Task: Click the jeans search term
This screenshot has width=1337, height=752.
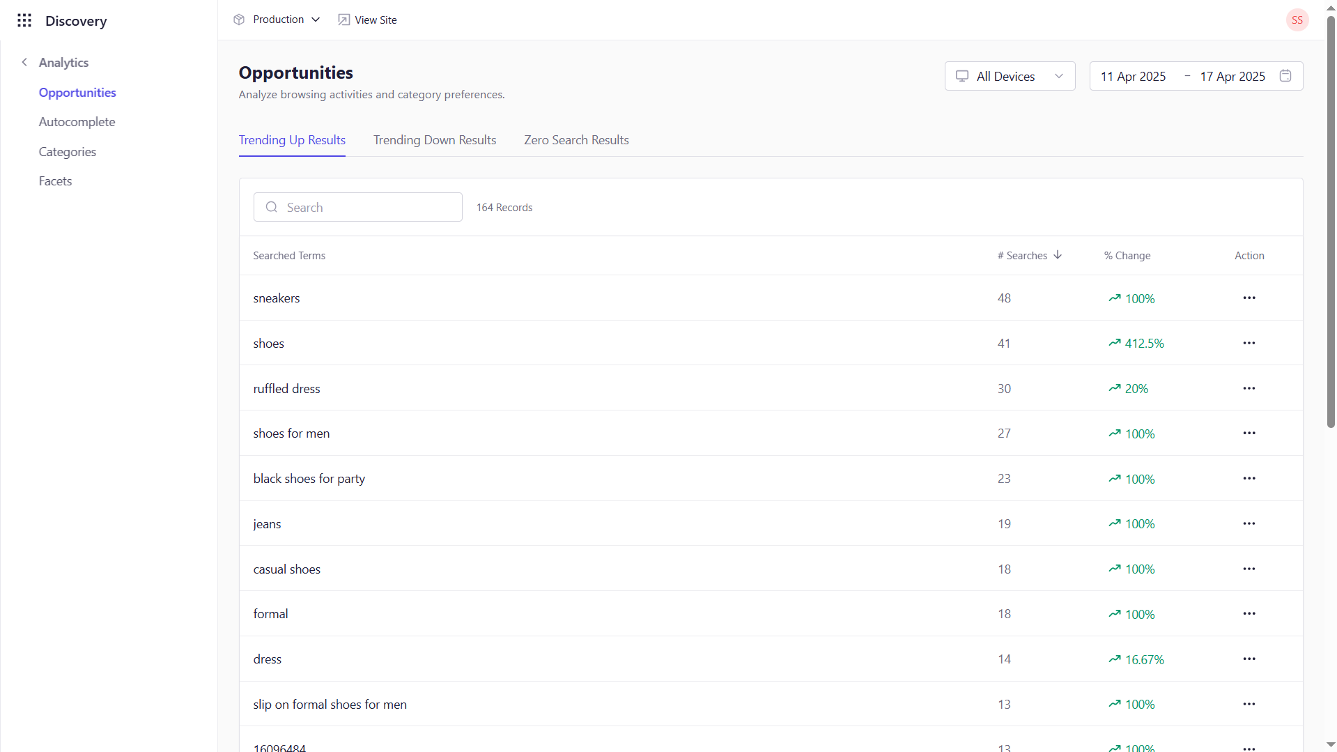Action: click(x=267, y=524)
